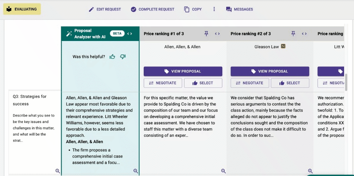
Task: Click the vertical scrollbar on the right
Action: tap(347, 83)
